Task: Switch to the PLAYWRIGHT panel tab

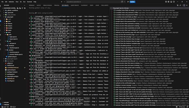Action: (x=84, y=5)
